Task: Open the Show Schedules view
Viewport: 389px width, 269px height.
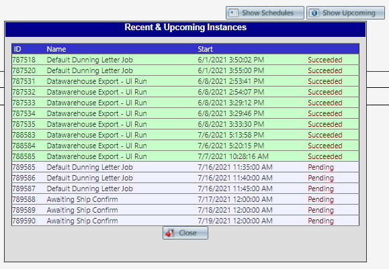Action: [265, 13]
